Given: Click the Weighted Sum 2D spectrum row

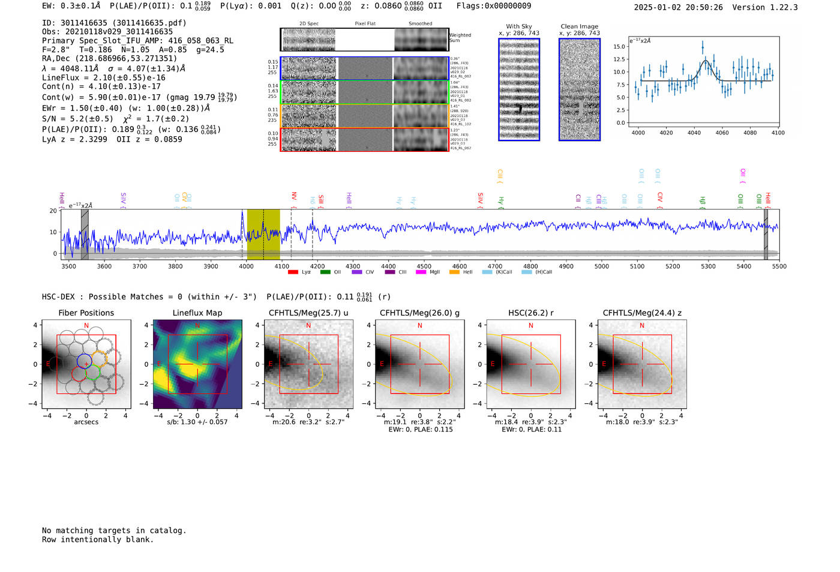Looking at the screenshot, I should click(x=364, y=40).
